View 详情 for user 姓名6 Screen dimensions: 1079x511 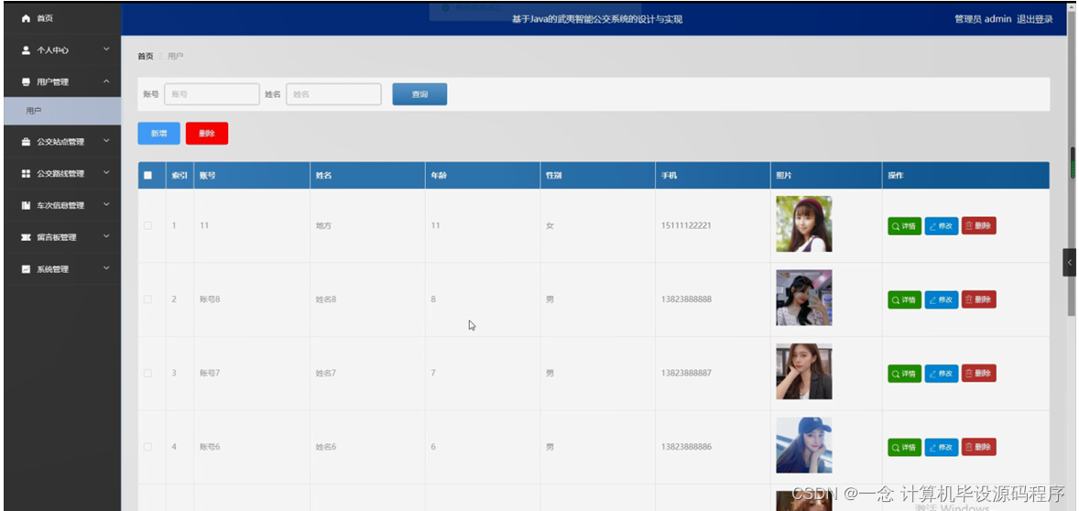(x=904, y=447)
